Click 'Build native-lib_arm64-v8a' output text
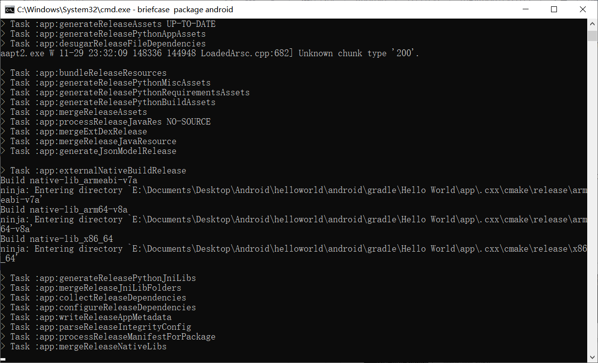This screenshot has width=598, height=363. (64, 210)
